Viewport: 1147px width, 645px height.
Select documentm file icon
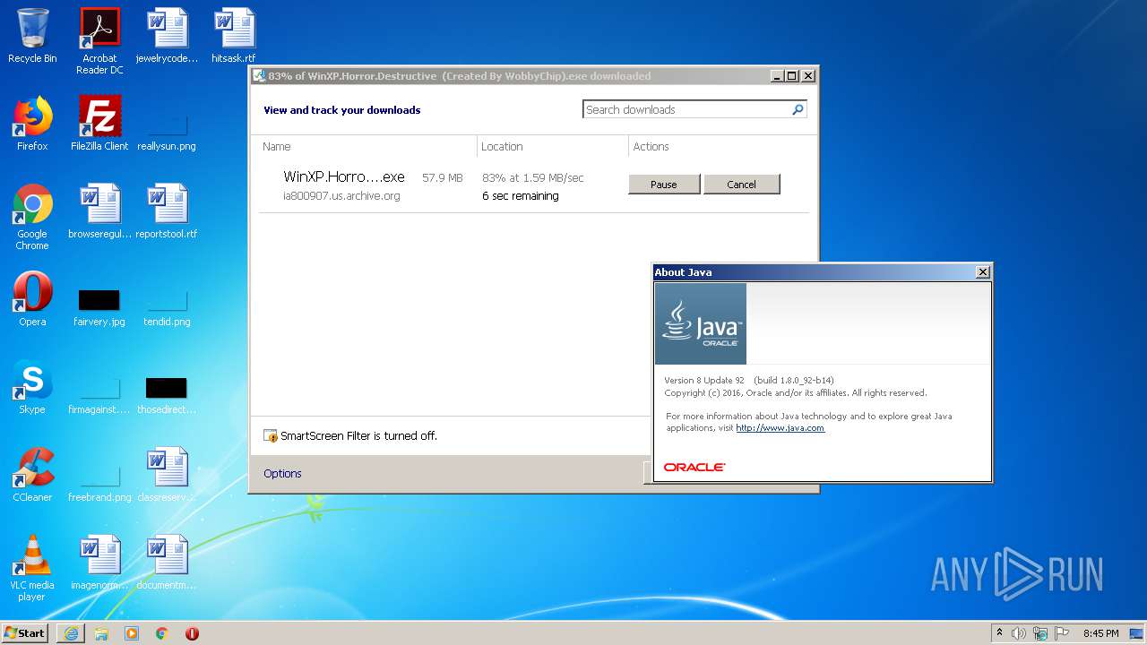pyautogui.click(x=167, y=563)
